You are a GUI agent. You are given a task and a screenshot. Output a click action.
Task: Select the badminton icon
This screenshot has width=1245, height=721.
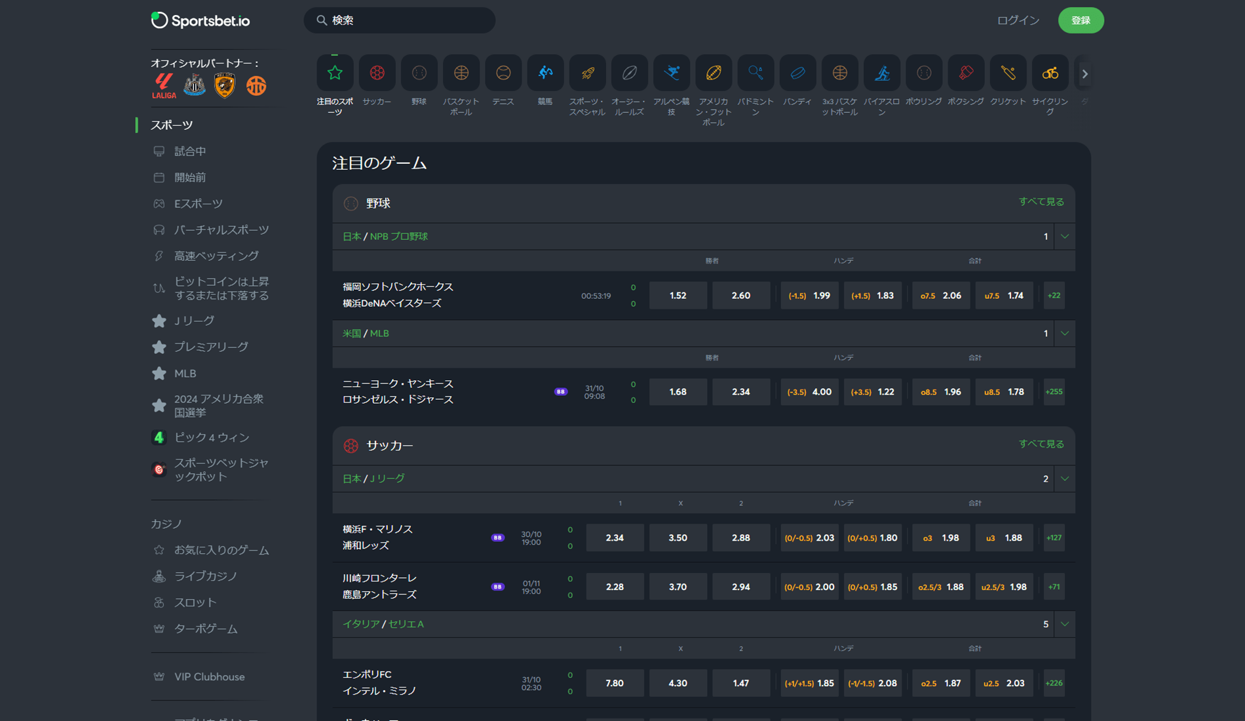point(756,73)
